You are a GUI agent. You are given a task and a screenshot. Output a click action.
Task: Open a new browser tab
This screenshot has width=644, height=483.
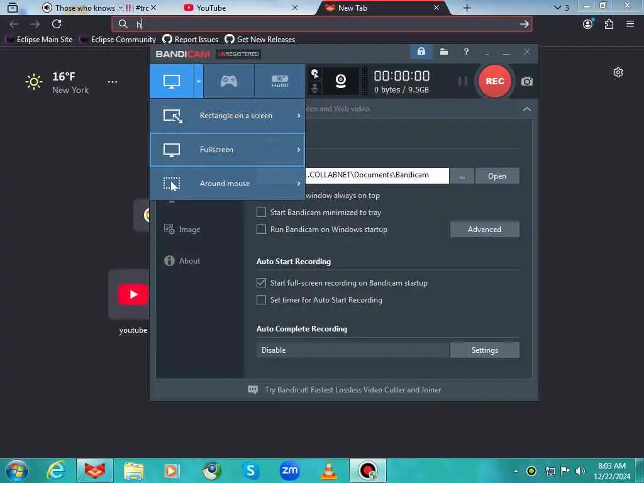[467, 8]
